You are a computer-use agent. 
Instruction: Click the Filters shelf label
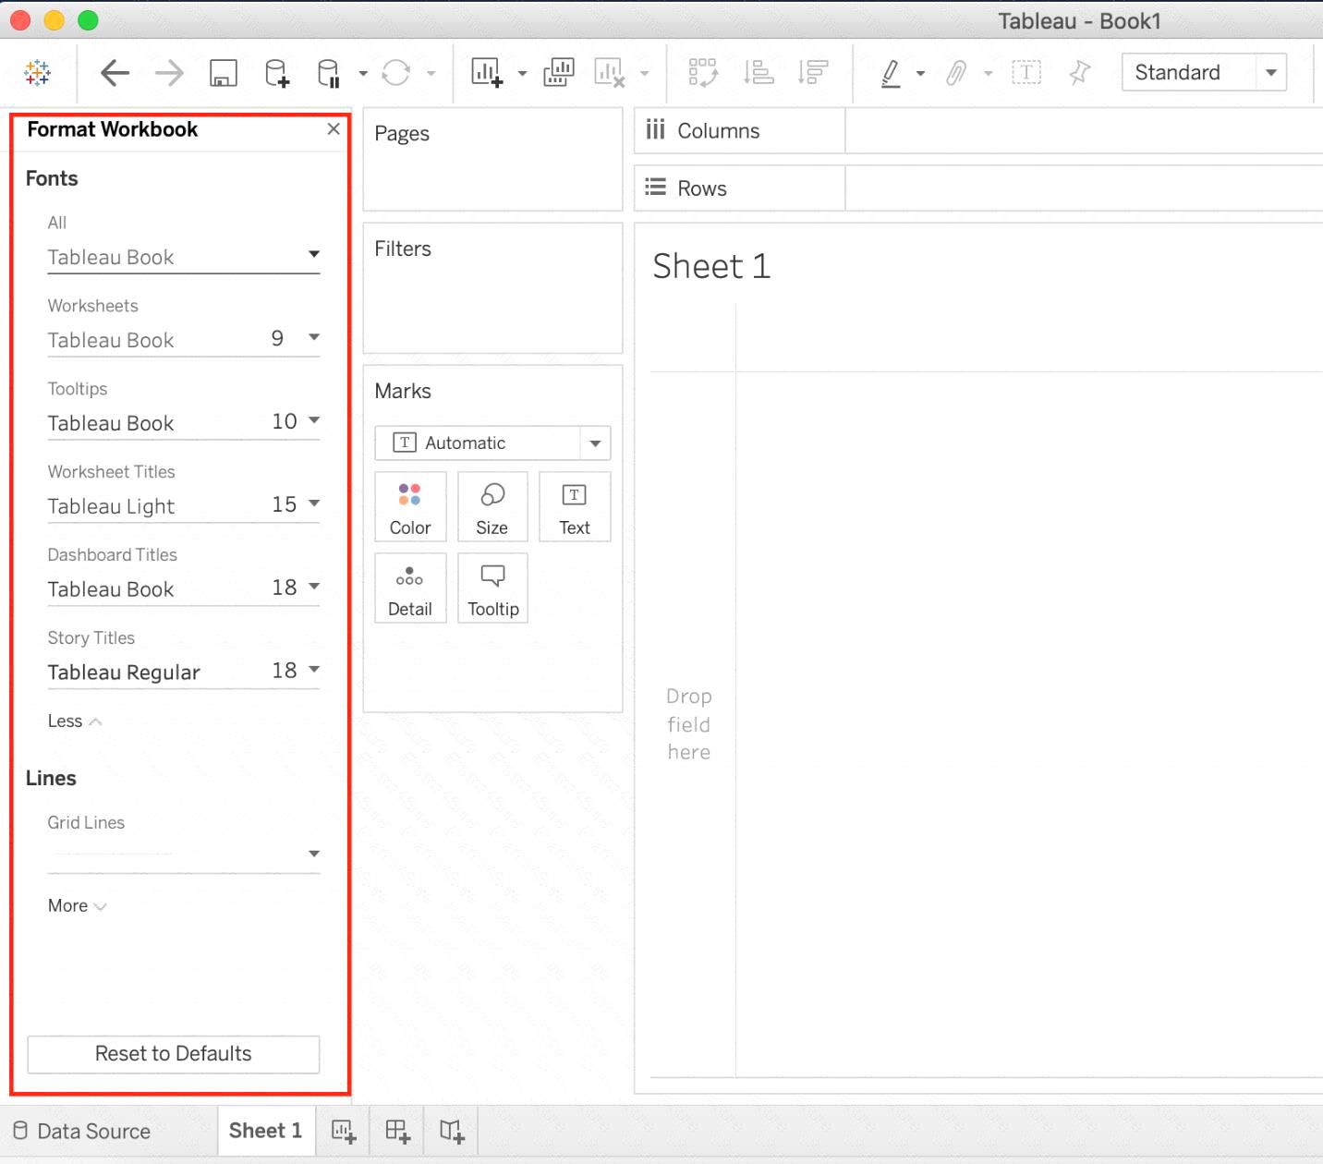click(x=403, y=249)
